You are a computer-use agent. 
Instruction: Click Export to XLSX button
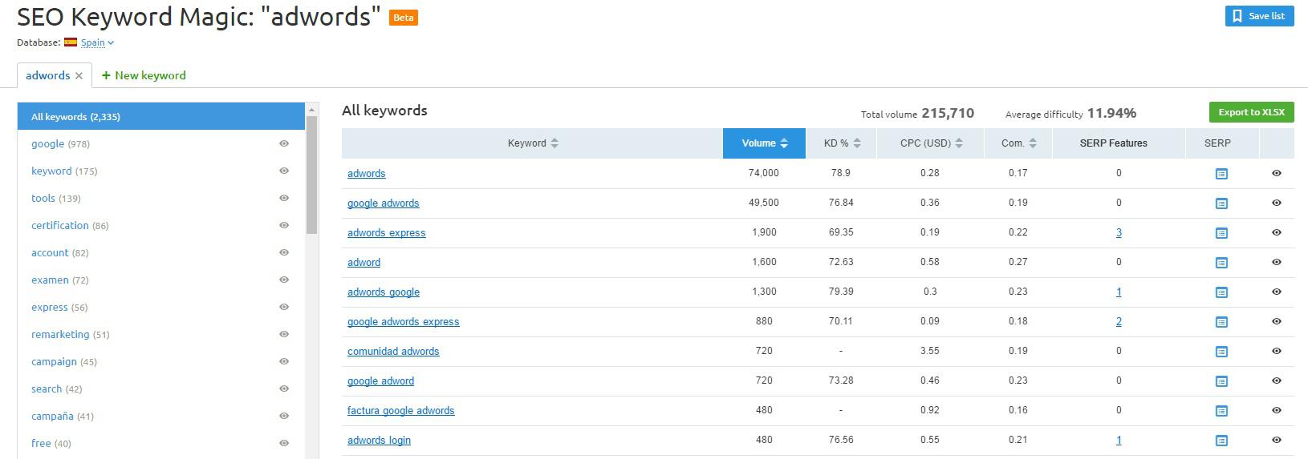tap(1251, 112)
